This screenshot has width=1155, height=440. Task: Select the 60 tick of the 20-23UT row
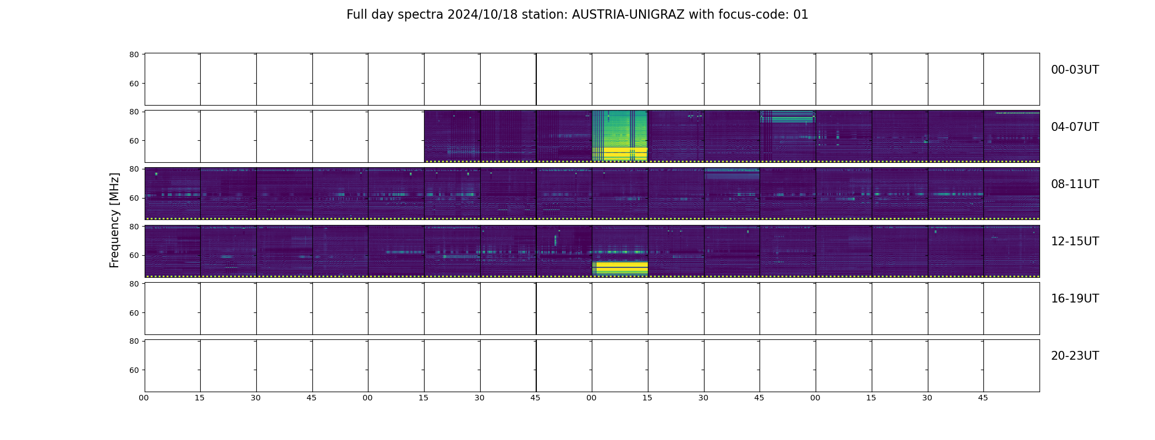click(x=134, y=370)
